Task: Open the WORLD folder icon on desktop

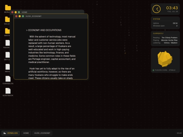Action: [8, 7]
